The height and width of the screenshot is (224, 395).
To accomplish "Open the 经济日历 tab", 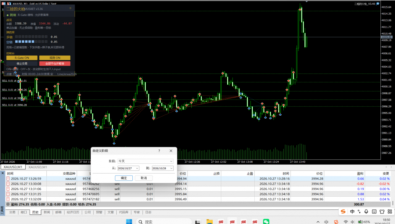I will [73, 212].
